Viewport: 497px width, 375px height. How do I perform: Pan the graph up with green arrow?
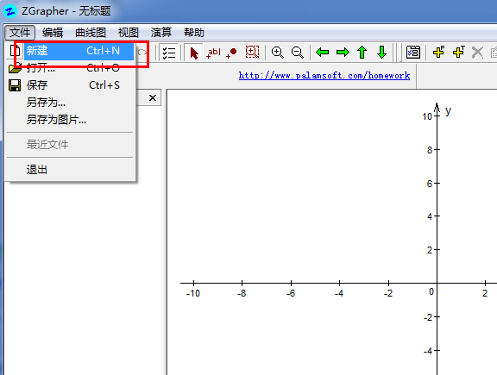coord(362,53)
